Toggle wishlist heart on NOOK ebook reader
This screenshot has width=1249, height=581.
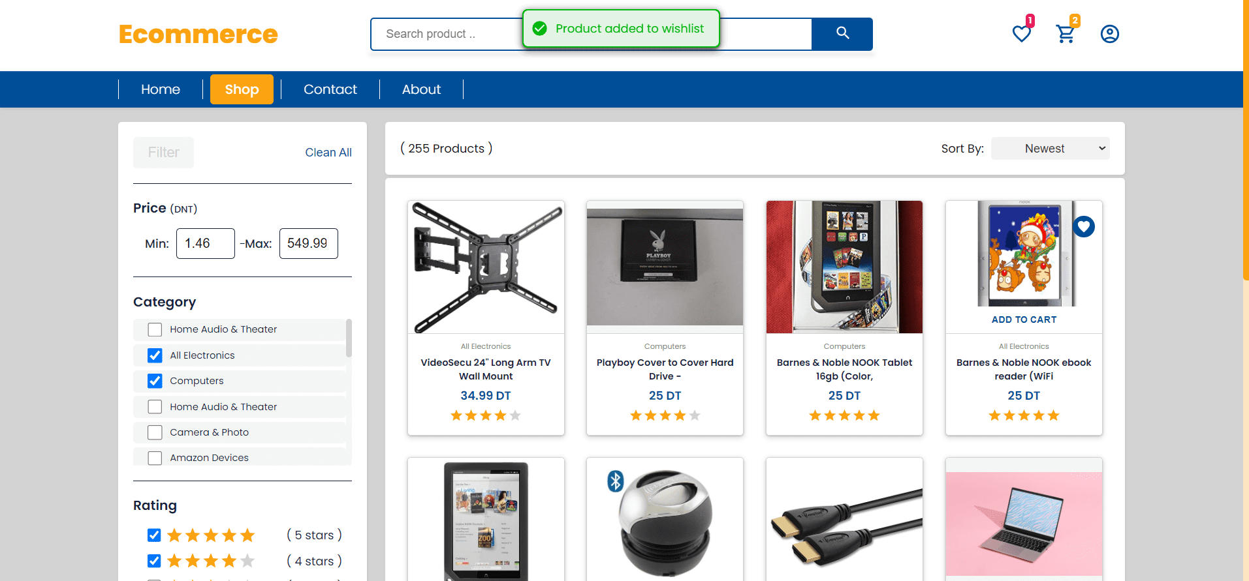(x=1084, y=226)
